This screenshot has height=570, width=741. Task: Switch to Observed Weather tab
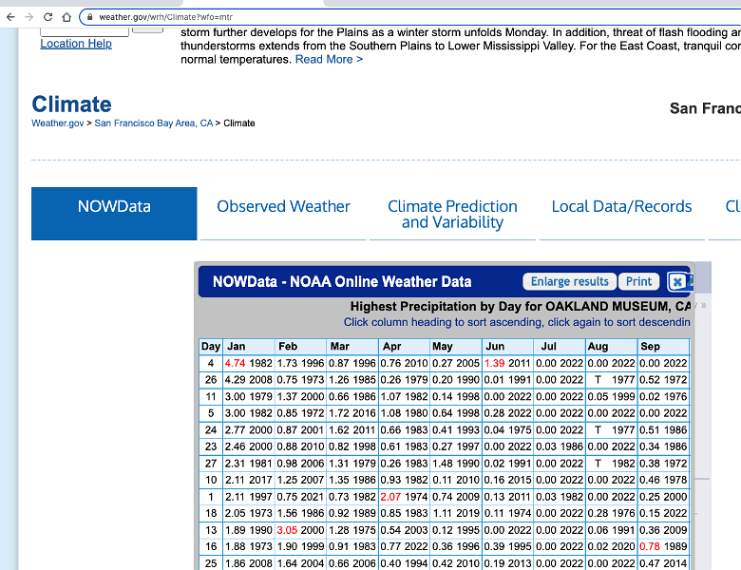(283, 206)
